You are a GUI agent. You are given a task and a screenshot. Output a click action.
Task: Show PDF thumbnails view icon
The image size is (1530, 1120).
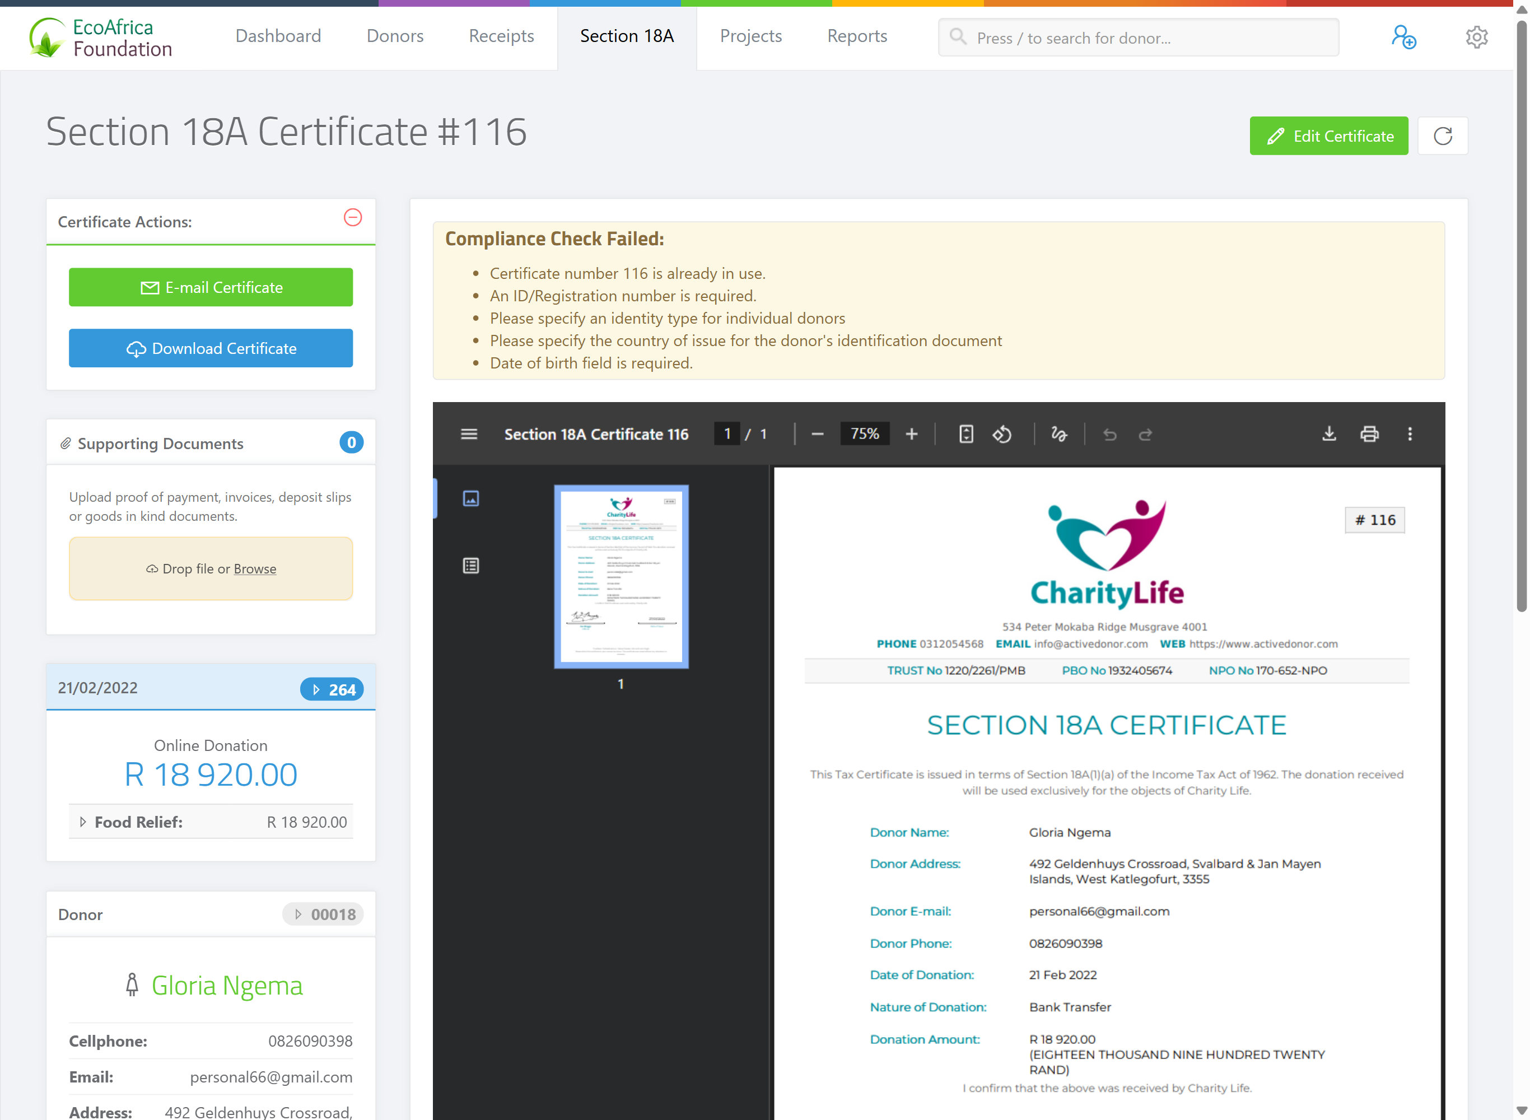(470, 498)
